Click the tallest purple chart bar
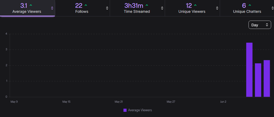 (249, 70)
